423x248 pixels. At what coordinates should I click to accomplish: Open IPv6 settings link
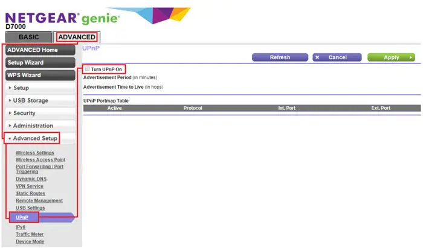[21, 227]
